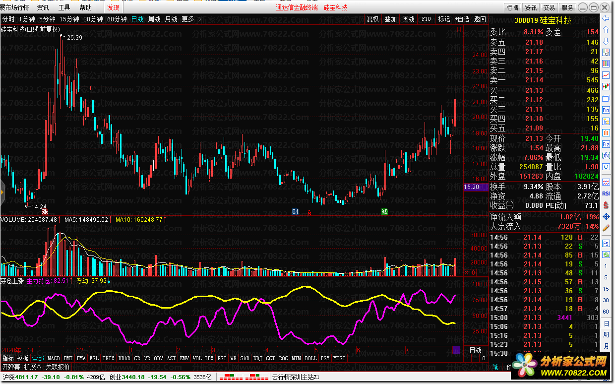This screenshot has width=616, height=385.
Task: Open the 帮助 menu
Action: click(x=85, y=7)
